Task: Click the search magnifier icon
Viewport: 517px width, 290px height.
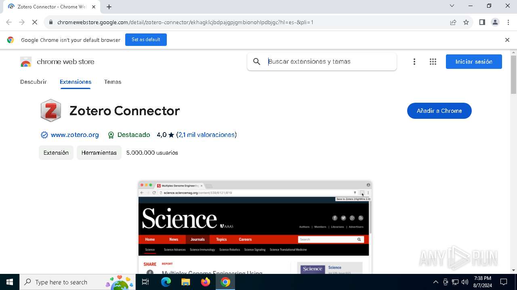Action: [256, 62]
